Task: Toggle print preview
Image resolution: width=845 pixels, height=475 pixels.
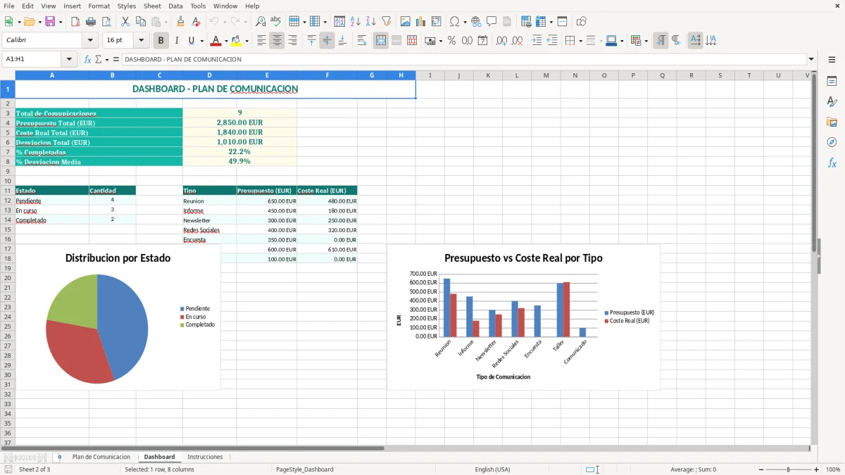Action: pyautogui.click(x=106, y=22)
